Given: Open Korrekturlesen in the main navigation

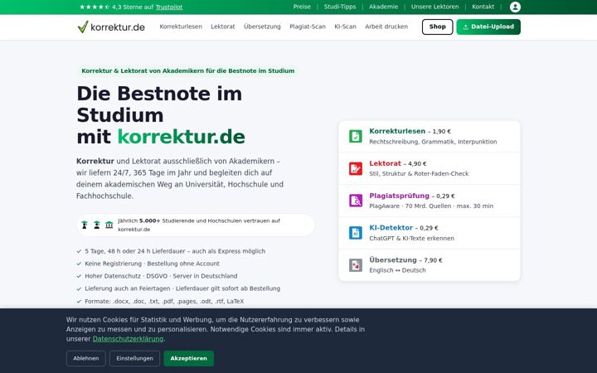Looking at the screenshot, I should (181, 27).
